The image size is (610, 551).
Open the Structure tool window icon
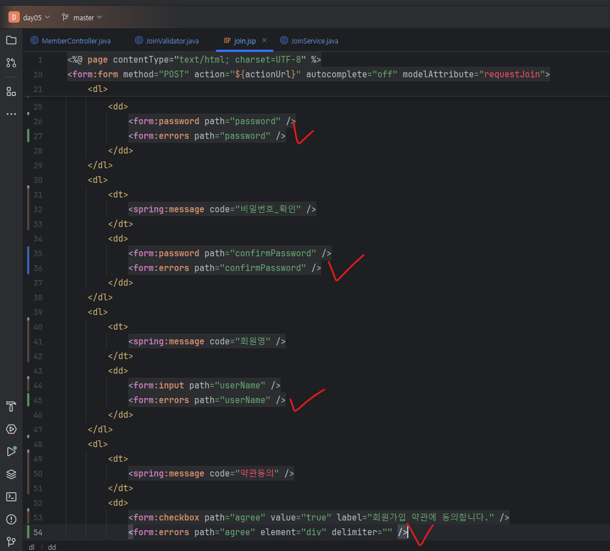tap(11, 92)
